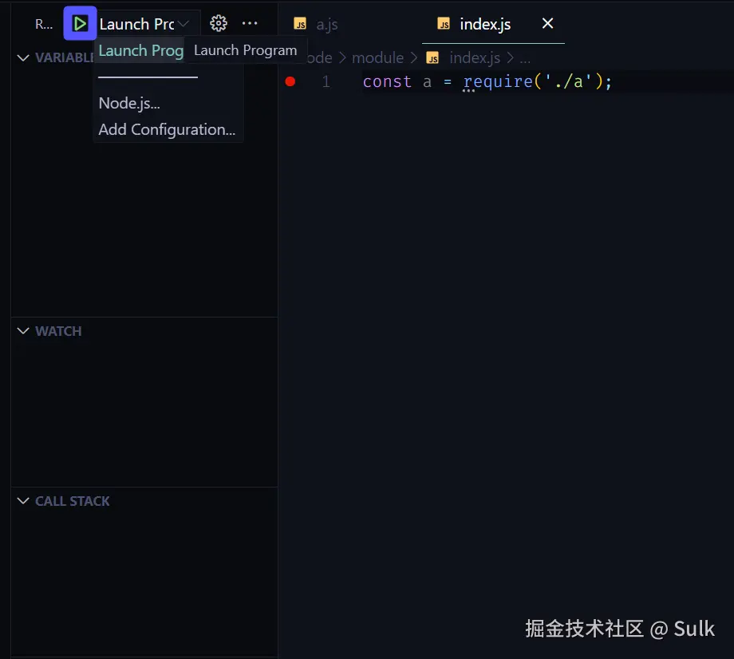Click the breadcrumb trailing ellipsis

(x=525, y=59)
